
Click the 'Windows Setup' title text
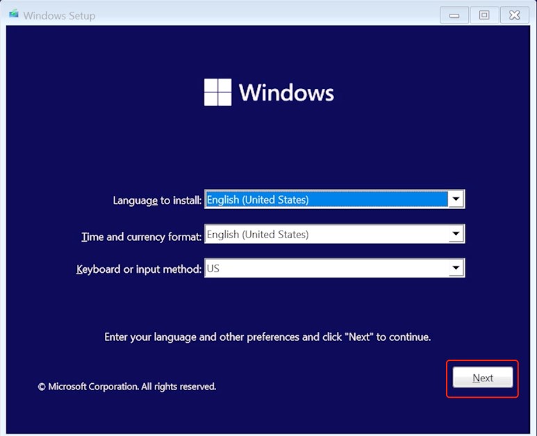[59, 16]
